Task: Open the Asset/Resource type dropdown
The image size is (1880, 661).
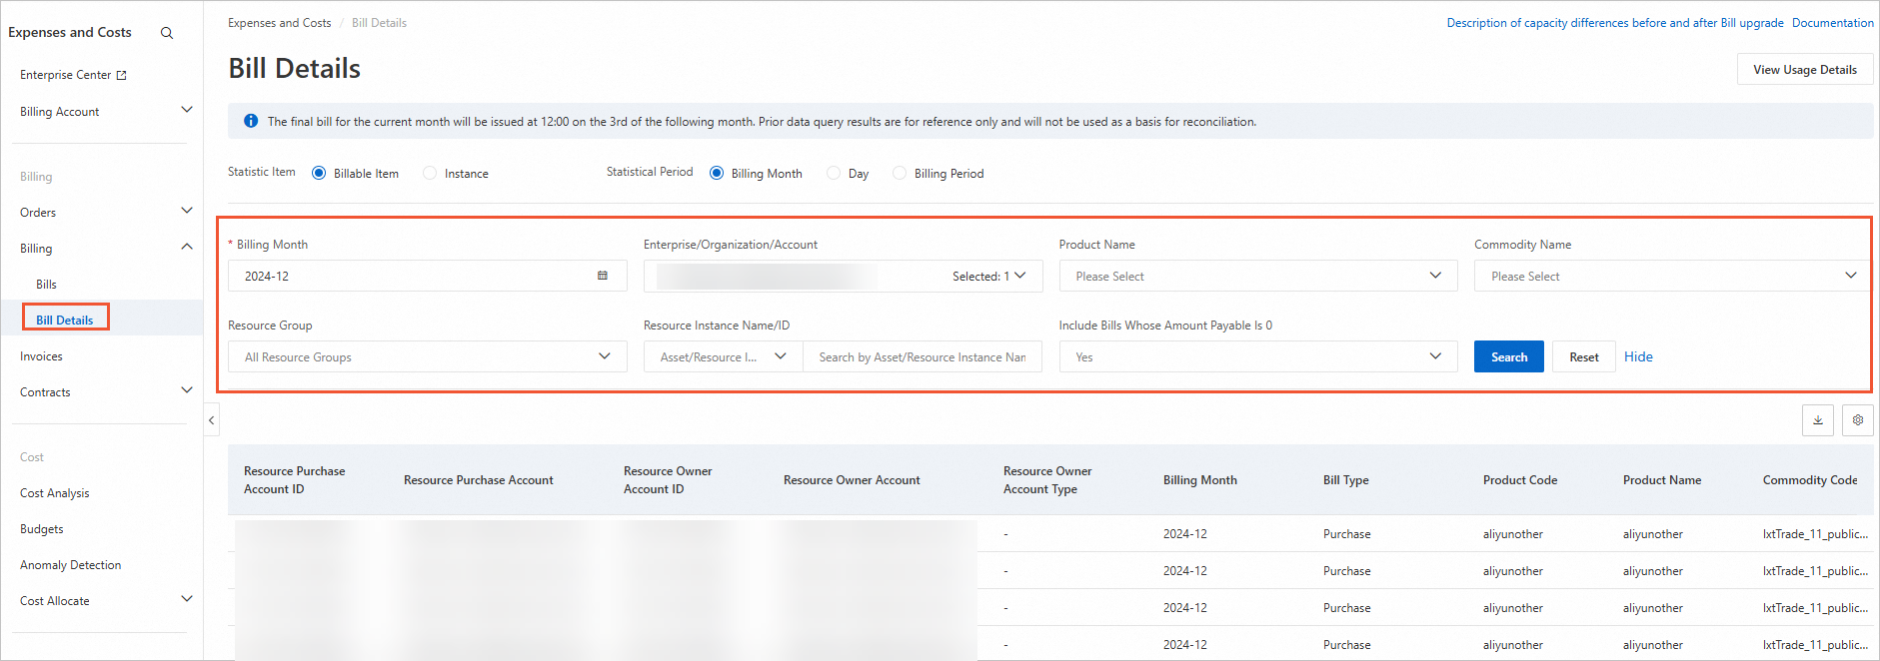Action: [x=724, y=356]
